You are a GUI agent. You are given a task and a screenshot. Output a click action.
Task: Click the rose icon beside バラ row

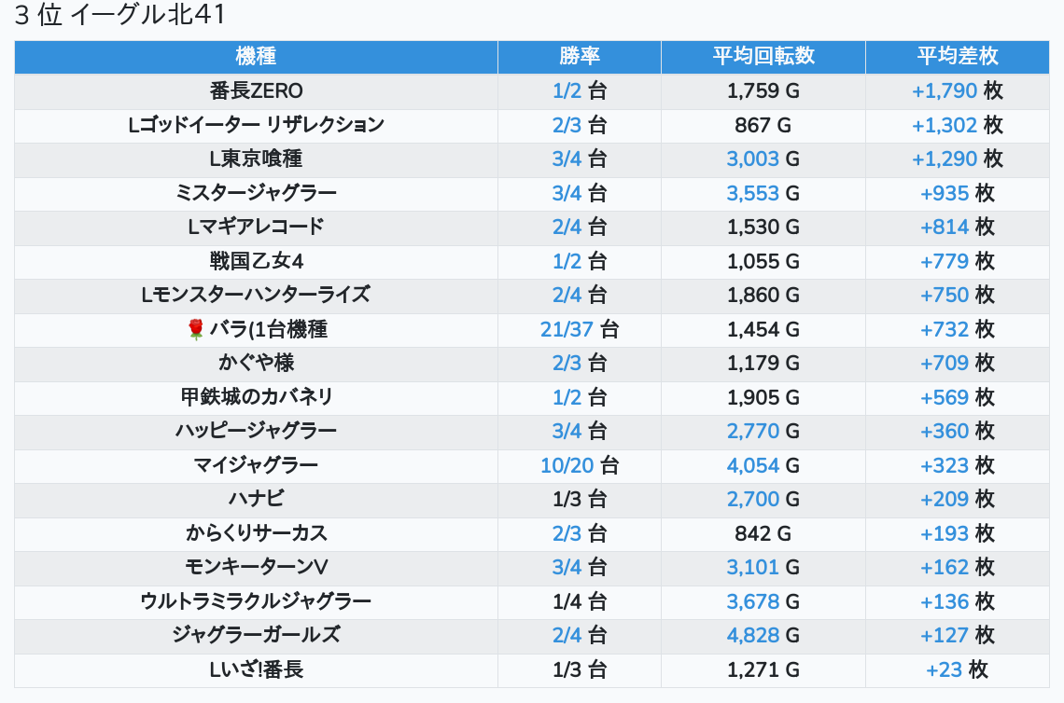point(195,329)
